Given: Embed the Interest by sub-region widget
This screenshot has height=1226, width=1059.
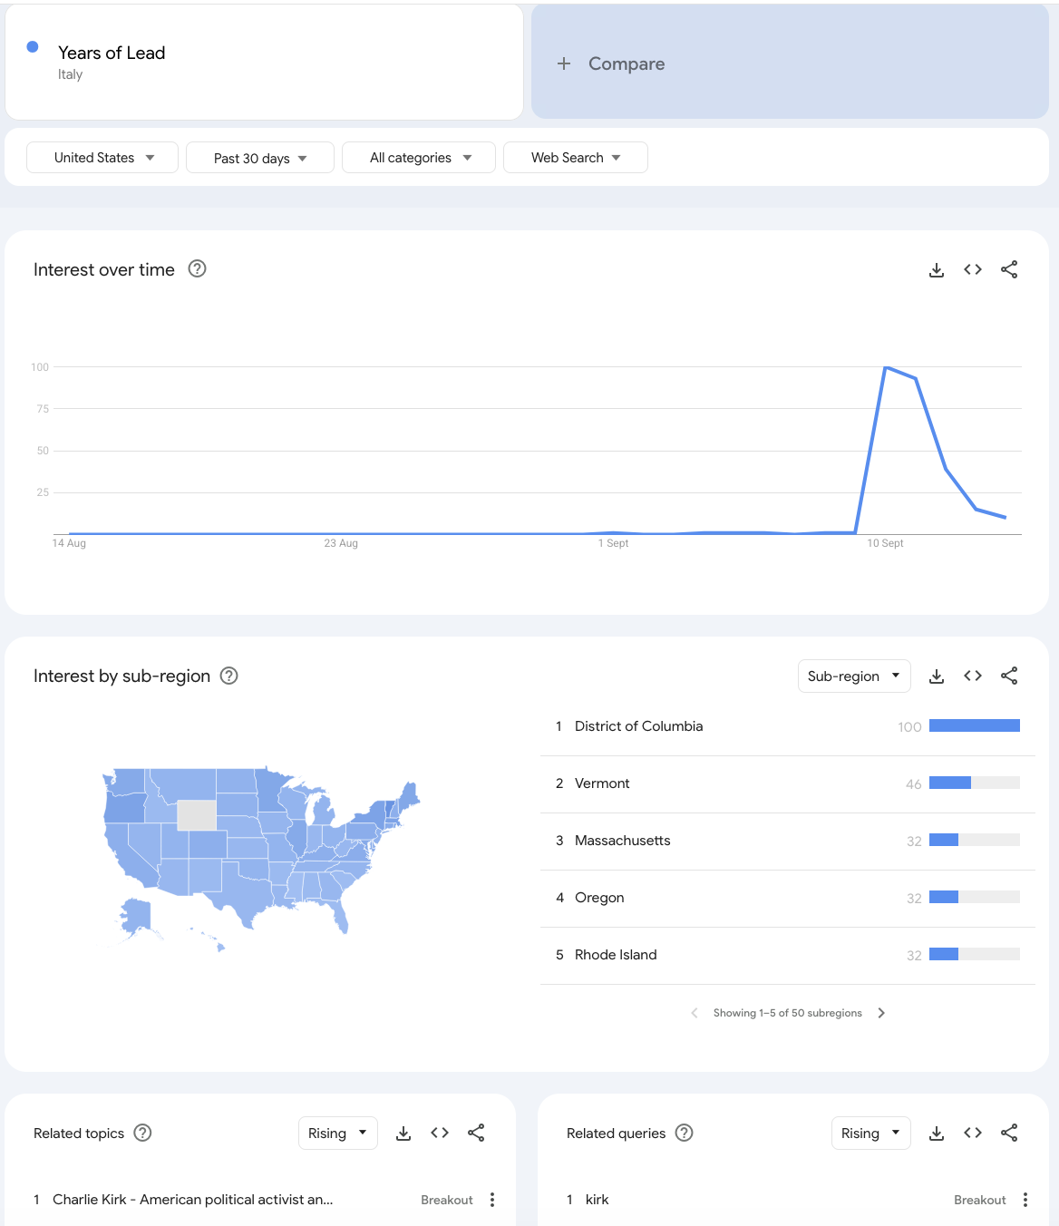Looking at the screenshot, I should [x=973, y=676].
